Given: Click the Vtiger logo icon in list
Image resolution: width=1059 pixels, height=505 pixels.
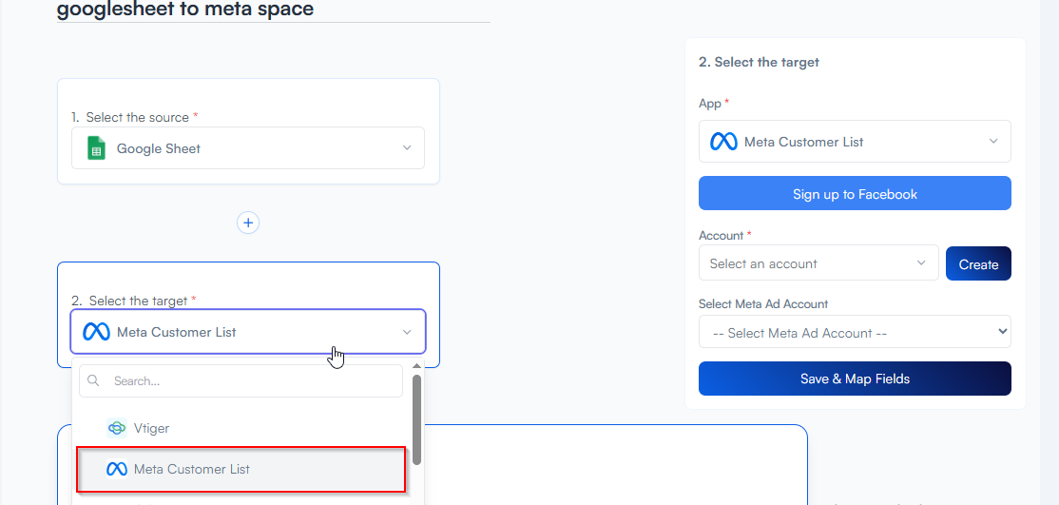Looking at the screenshot, I should pyautogui.click(x=117, y=428).
